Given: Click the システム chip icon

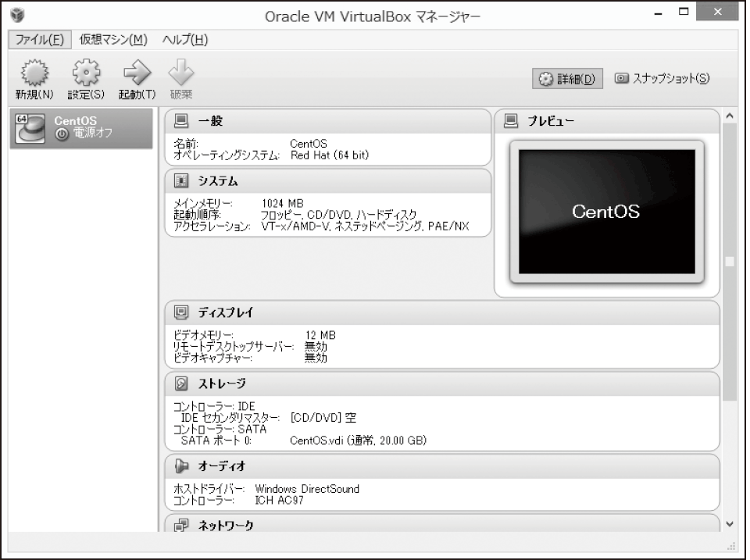Looking at the screenshot, I should [x=181, y=180].
